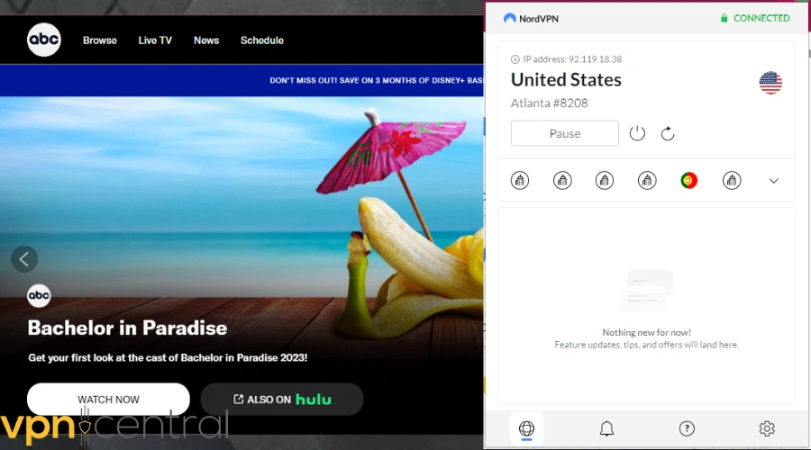Click the IP address info icon
The height and width of the screenshot is (450, 811).
(515, 59)
